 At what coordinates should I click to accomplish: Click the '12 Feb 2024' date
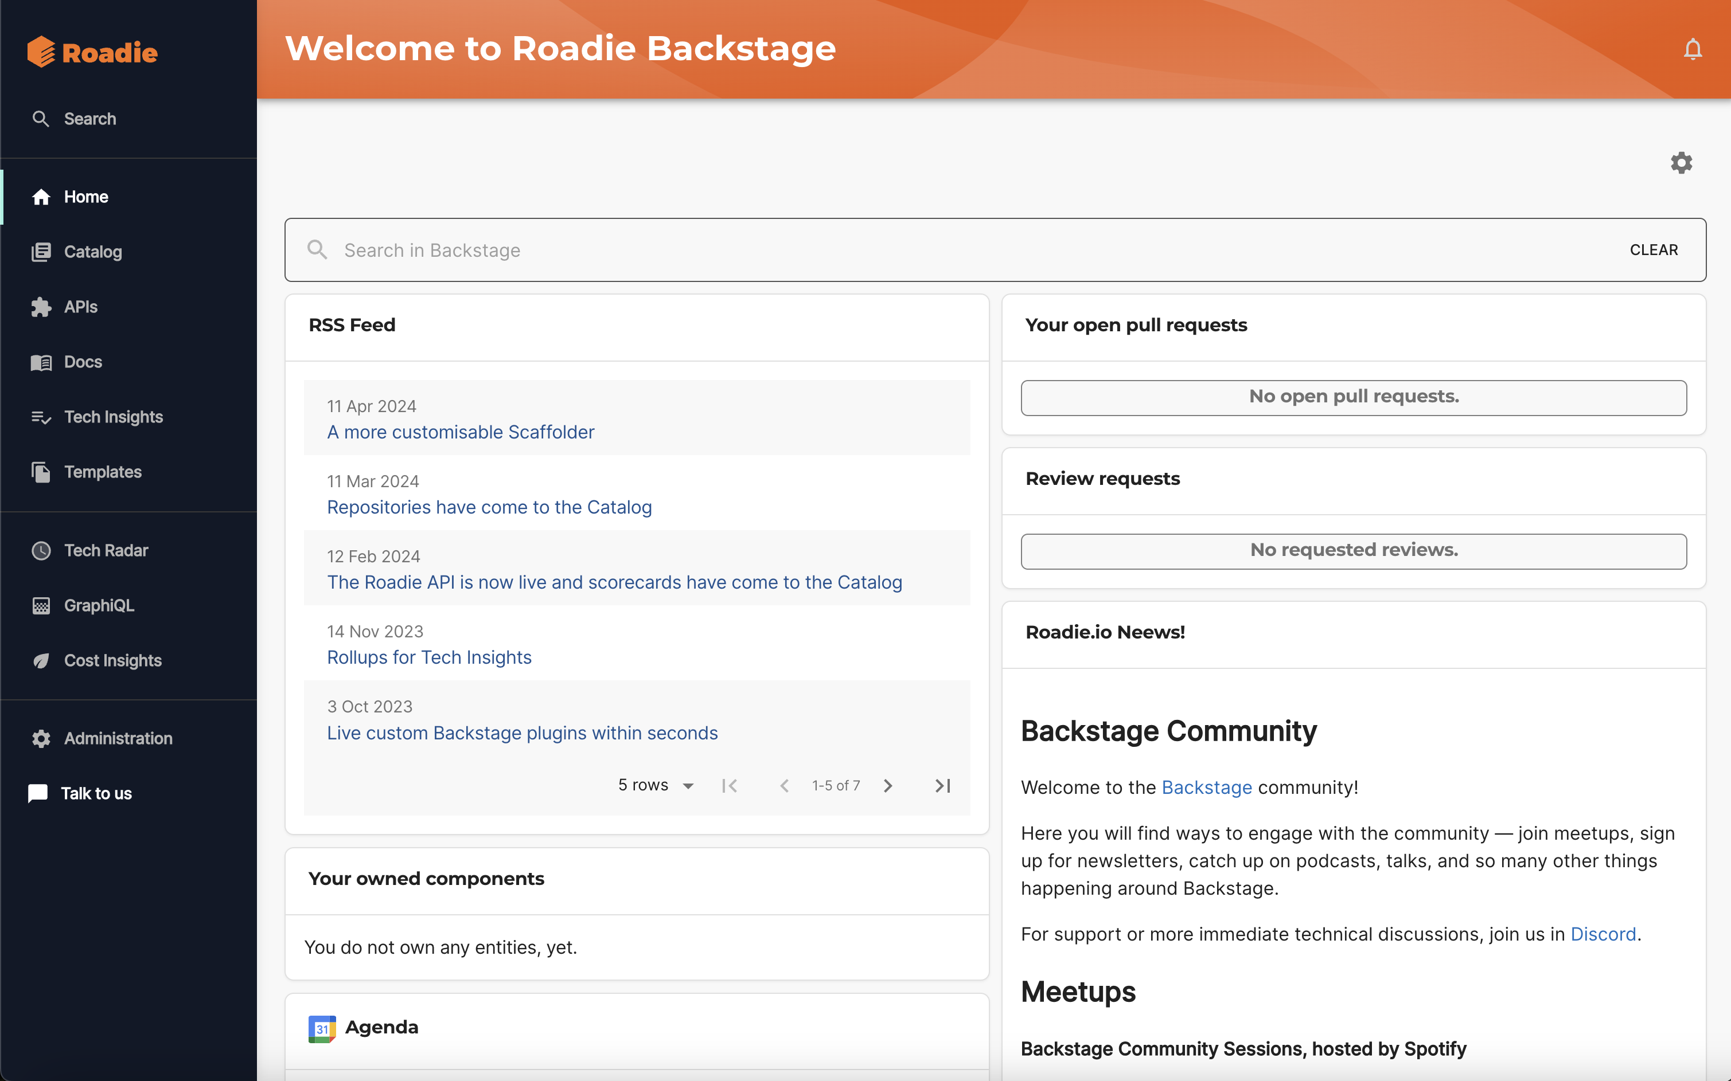(373, 556)
